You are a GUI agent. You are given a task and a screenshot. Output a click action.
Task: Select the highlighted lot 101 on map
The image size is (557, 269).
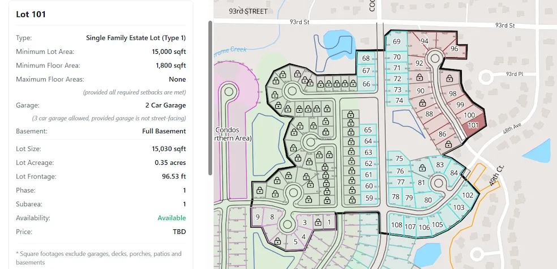[473, 126]
